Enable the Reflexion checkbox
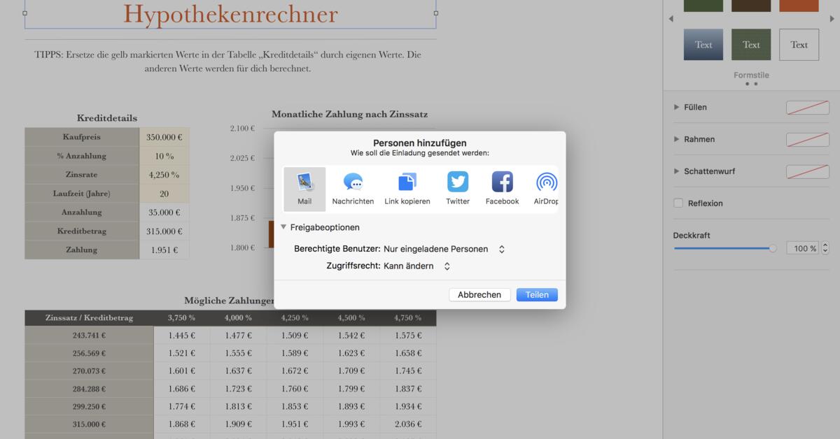 point(677,203)
